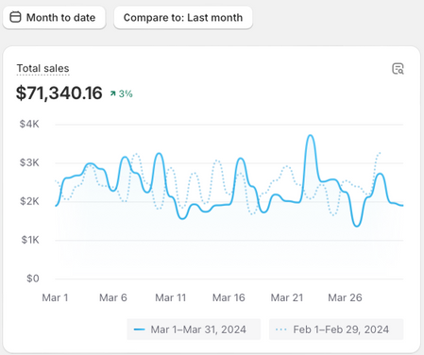Click the Mar 11 axis label
The width and height of the screenshot is (424, 355).
click(171, 297)
